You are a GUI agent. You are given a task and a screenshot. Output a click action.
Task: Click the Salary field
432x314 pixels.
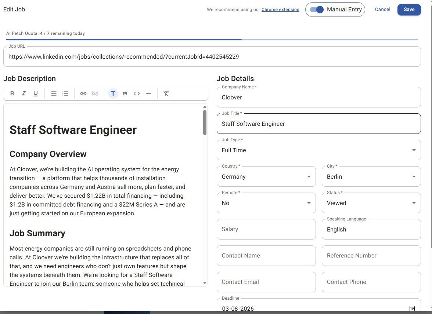pos(266,229)
